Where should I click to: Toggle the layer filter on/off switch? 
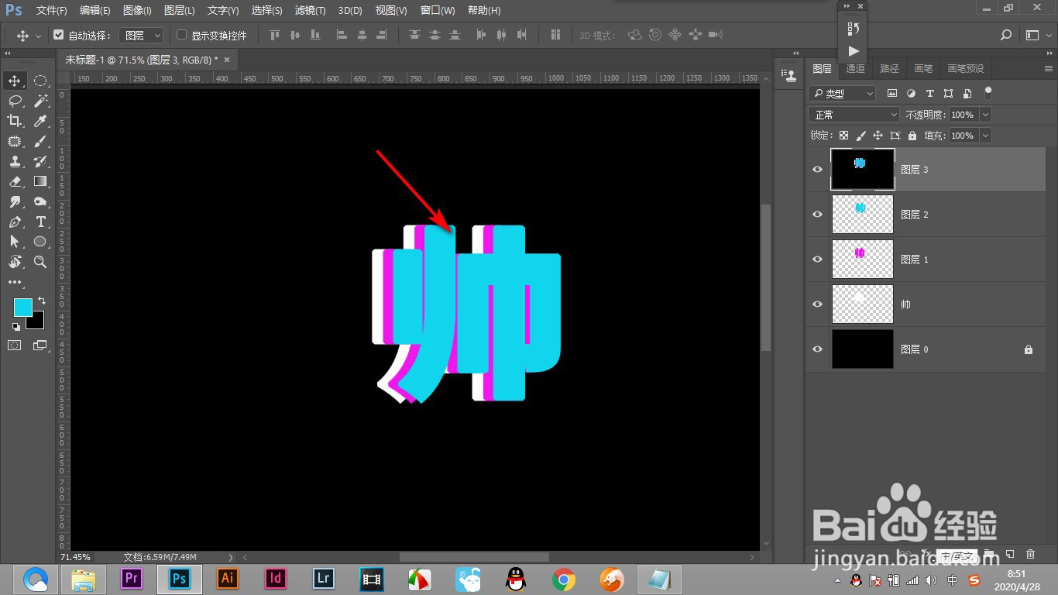coord(988,93)
